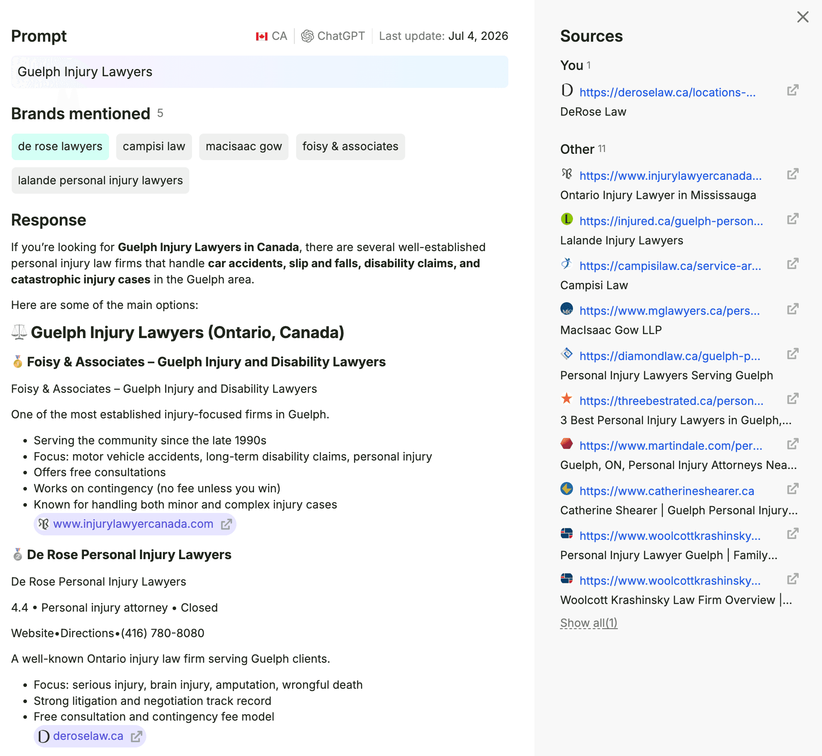Click the threebestrated orange star favicon
This screenshot has width=822, height=756.
567,399
